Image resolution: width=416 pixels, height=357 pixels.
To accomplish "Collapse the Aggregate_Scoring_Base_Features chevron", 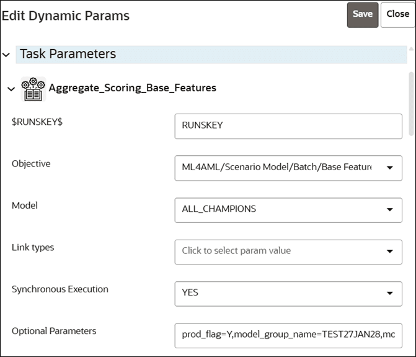I will [11, 89].
